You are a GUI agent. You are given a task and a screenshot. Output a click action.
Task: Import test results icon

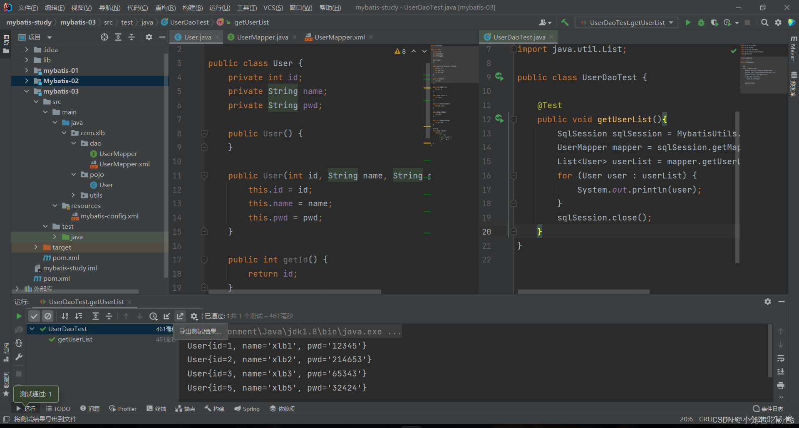pyautogui.click(x=166, y=316)
